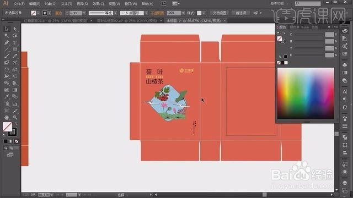Open the brush definition dropdown
Image resolution: width=353 pixels, height=198 pixels.
[x=146, y=13]
